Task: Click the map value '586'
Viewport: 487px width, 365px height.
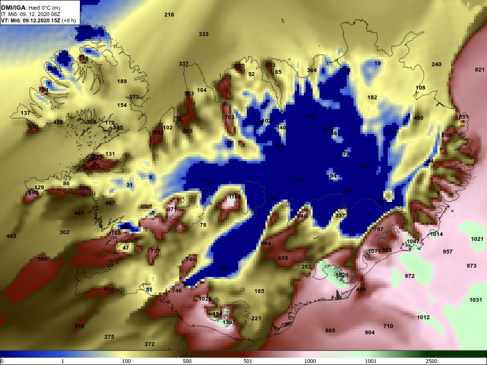Action: pos(84,188)
